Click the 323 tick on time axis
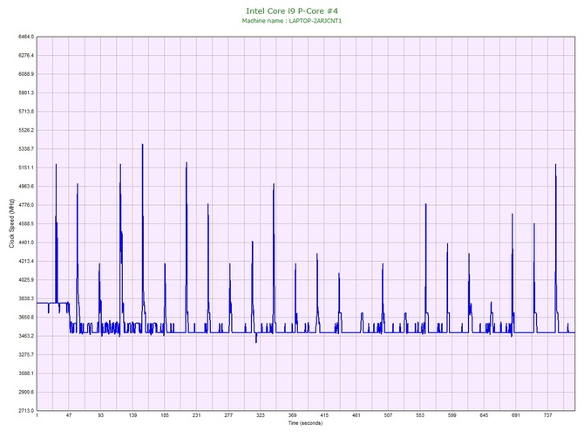This screenshot has height=438, width=584. coord(261,415)
